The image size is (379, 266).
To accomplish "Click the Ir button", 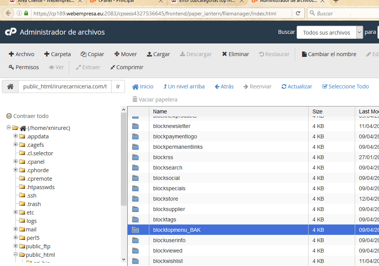I will pyautogui.click(x=118, y=86).
